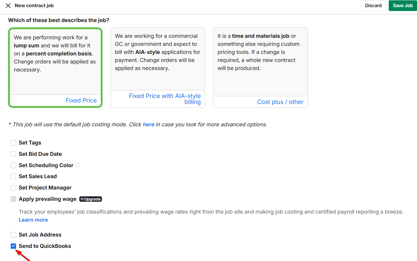Enable the Set Sales Lead checkbox

point(13,176)
